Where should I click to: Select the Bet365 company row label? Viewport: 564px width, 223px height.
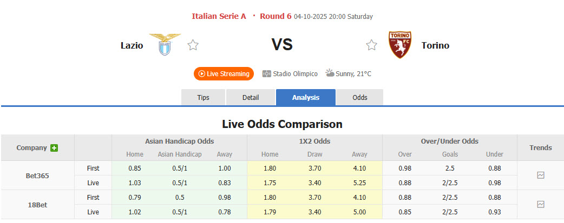(37, 175)
